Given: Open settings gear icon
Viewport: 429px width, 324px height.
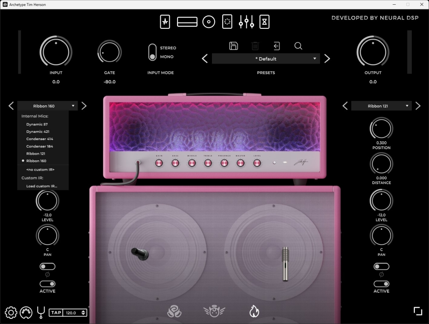Looking at the screenshot, I should (11, 312).
